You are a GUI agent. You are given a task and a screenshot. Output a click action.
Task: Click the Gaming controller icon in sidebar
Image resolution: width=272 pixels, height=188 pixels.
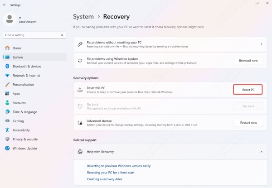click(7, 121)
